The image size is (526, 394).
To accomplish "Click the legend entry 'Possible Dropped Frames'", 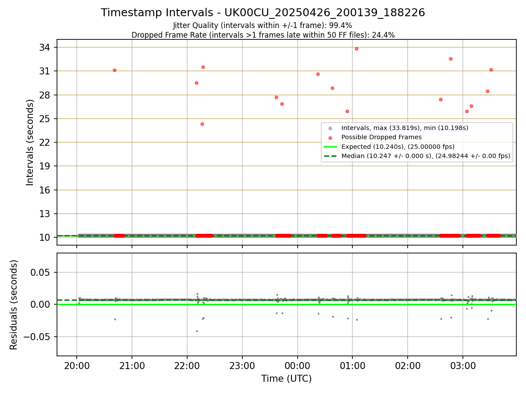I will point(381,137).
